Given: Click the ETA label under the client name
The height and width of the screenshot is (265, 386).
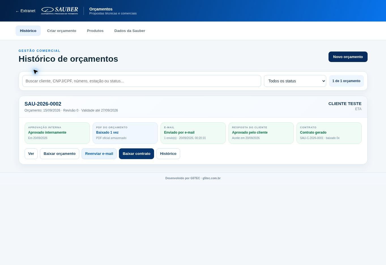Looking at the screenshot, I should coord(358,109).
